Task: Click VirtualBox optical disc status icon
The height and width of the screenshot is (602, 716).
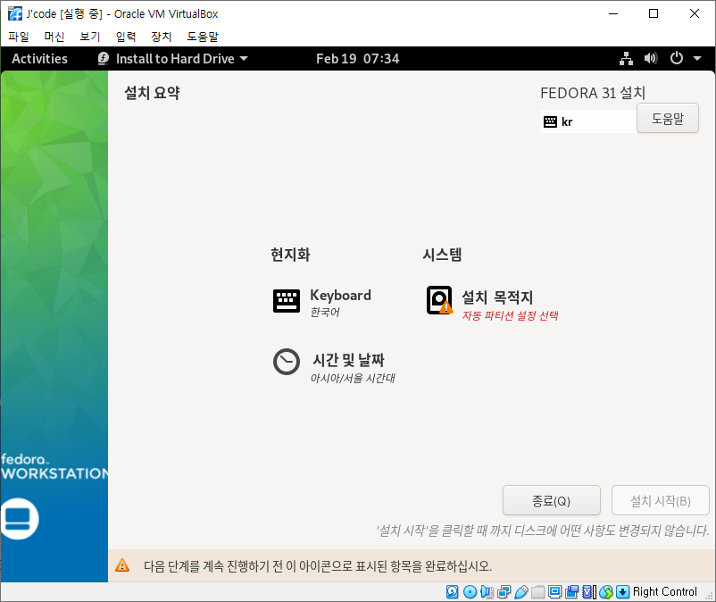Action: 470,592
